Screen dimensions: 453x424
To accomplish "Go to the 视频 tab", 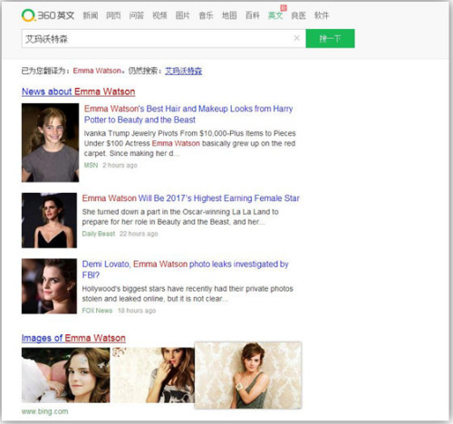I will (159, 15).
